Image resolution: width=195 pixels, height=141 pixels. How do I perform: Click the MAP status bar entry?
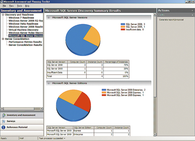tap(22, 138)
